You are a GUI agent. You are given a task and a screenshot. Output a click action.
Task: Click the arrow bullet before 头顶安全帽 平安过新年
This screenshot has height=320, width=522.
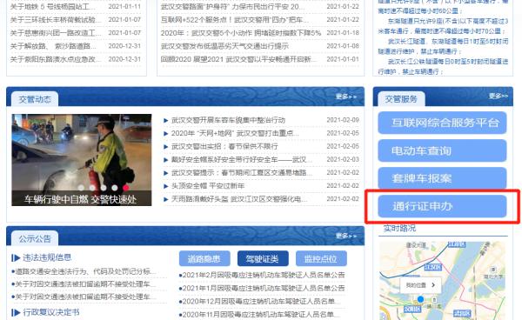[166, 186]
